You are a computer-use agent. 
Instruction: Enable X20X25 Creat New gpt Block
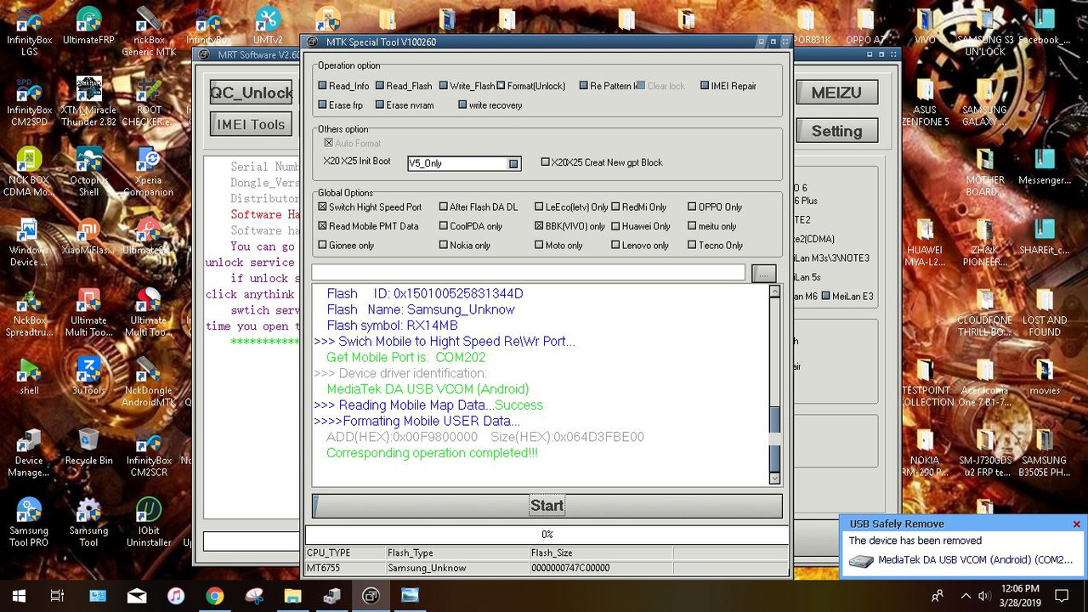pyautogui.click(x=546, y=162)
